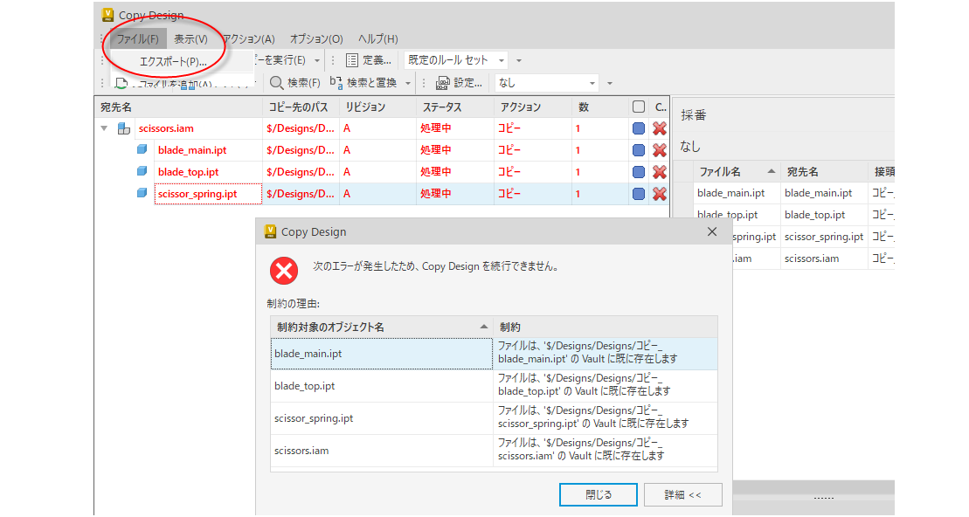This screenshot has height=517, width=969.
Task: Collapse the scissors.iam tree node
Action: 104,128
